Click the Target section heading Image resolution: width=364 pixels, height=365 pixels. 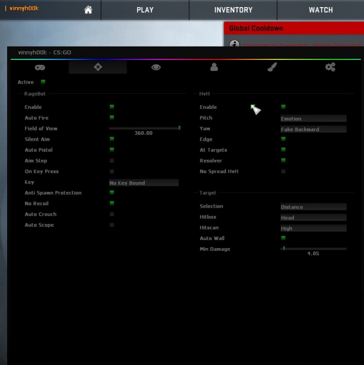click(x=207, y=193)
